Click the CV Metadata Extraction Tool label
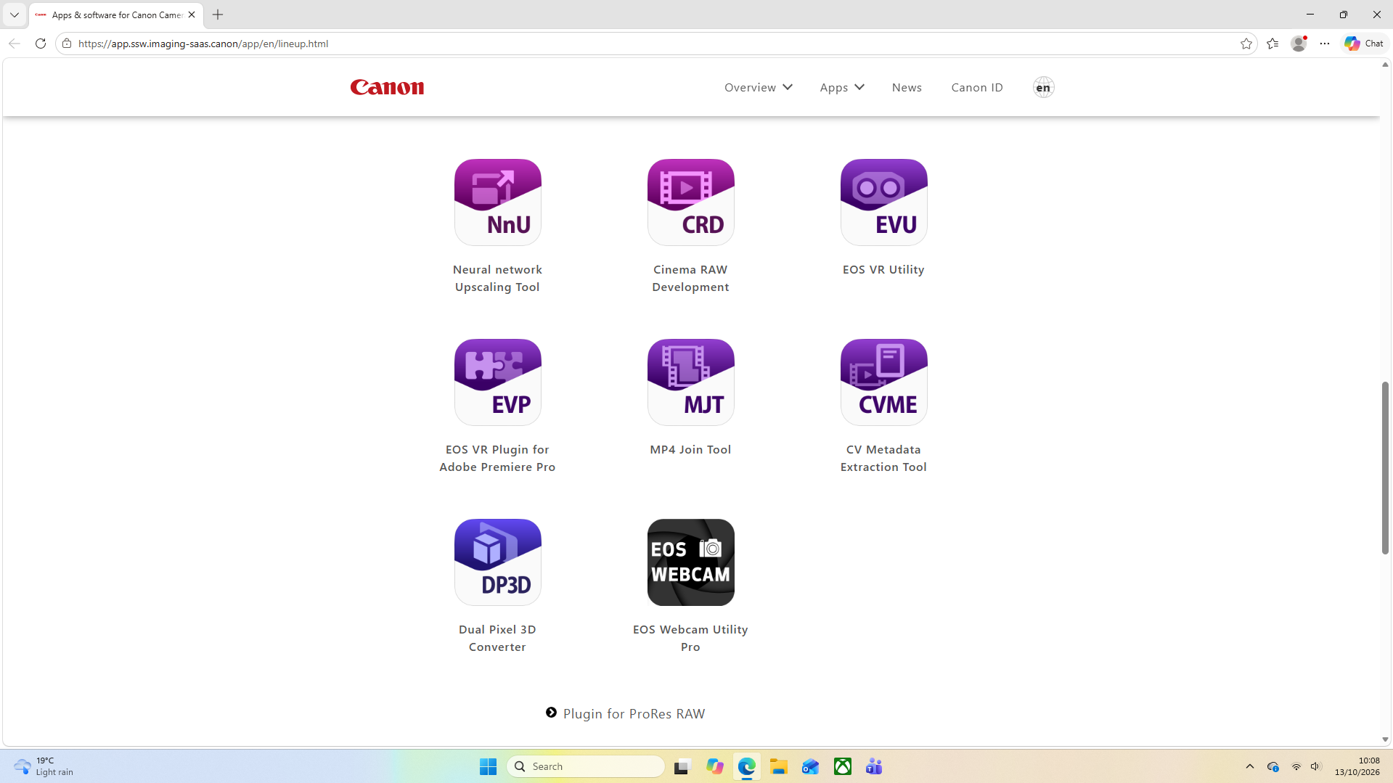The width and height of the screenshot is (1393, 783). (883, 458)
